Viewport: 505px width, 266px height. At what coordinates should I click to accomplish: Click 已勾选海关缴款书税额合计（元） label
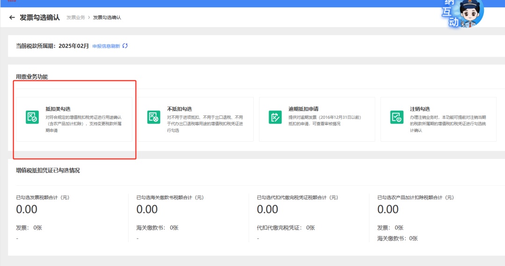coord(170,197)
